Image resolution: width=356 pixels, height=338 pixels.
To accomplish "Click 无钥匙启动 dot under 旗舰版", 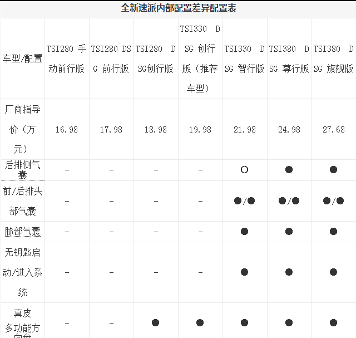I will (333, 272).
